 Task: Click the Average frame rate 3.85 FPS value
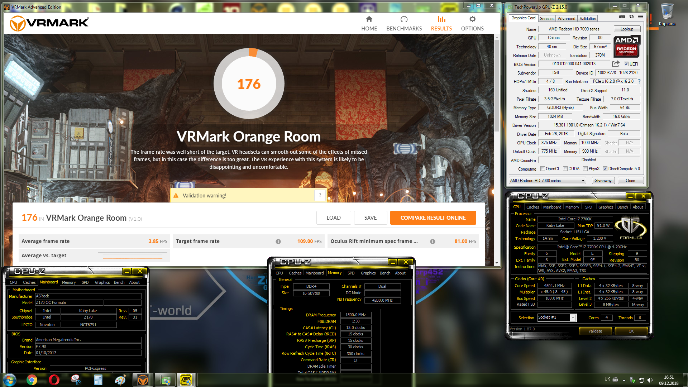[x=158, y=242]
